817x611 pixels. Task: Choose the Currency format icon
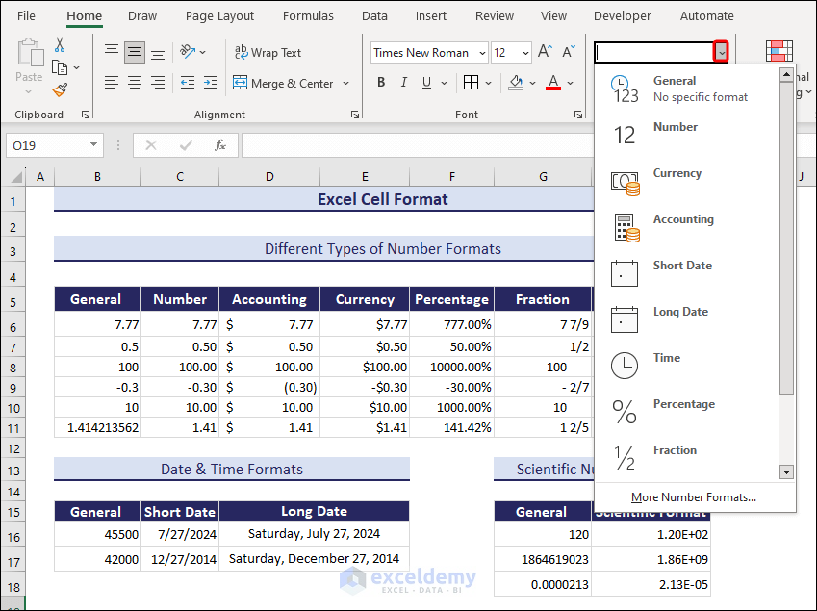(625, 181)
